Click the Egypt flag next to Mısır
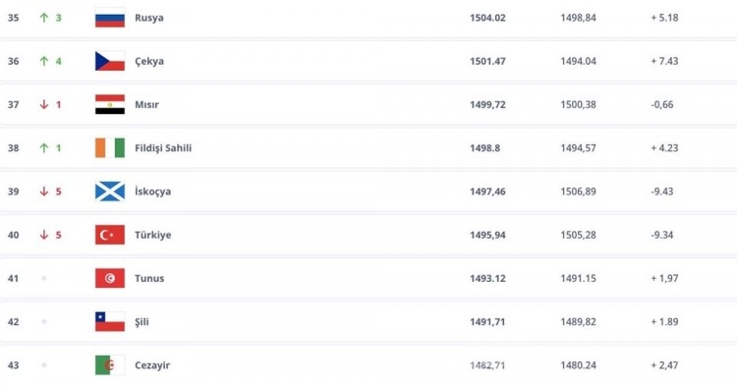 click(110, 104)
